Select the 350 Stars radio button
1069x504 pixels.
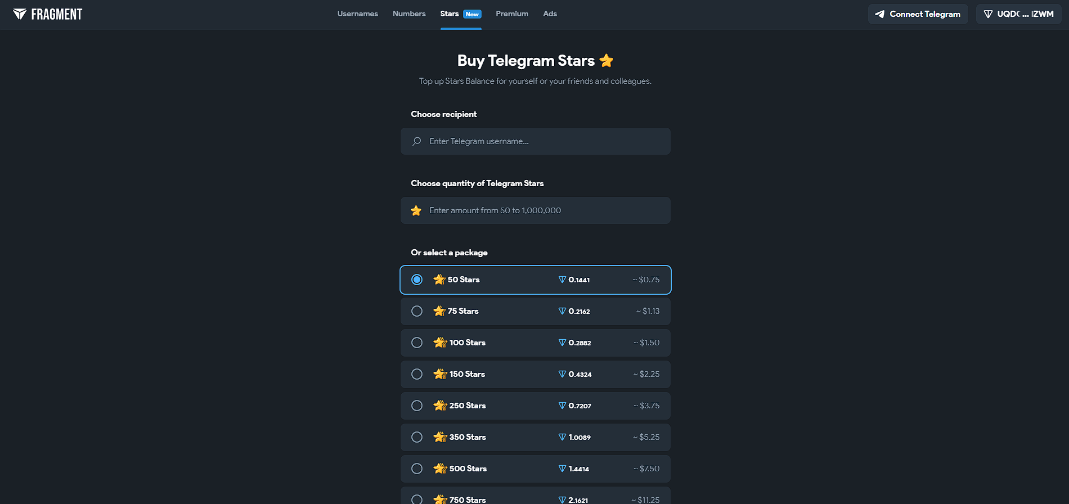point(417,437)
